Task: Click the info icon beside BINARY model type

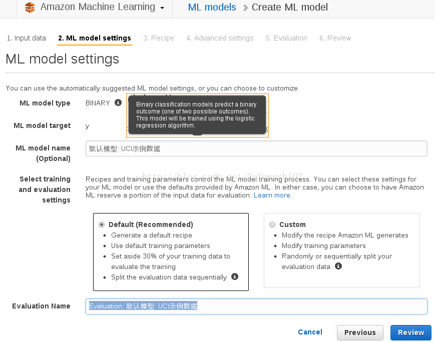Action: coord(118,102)
